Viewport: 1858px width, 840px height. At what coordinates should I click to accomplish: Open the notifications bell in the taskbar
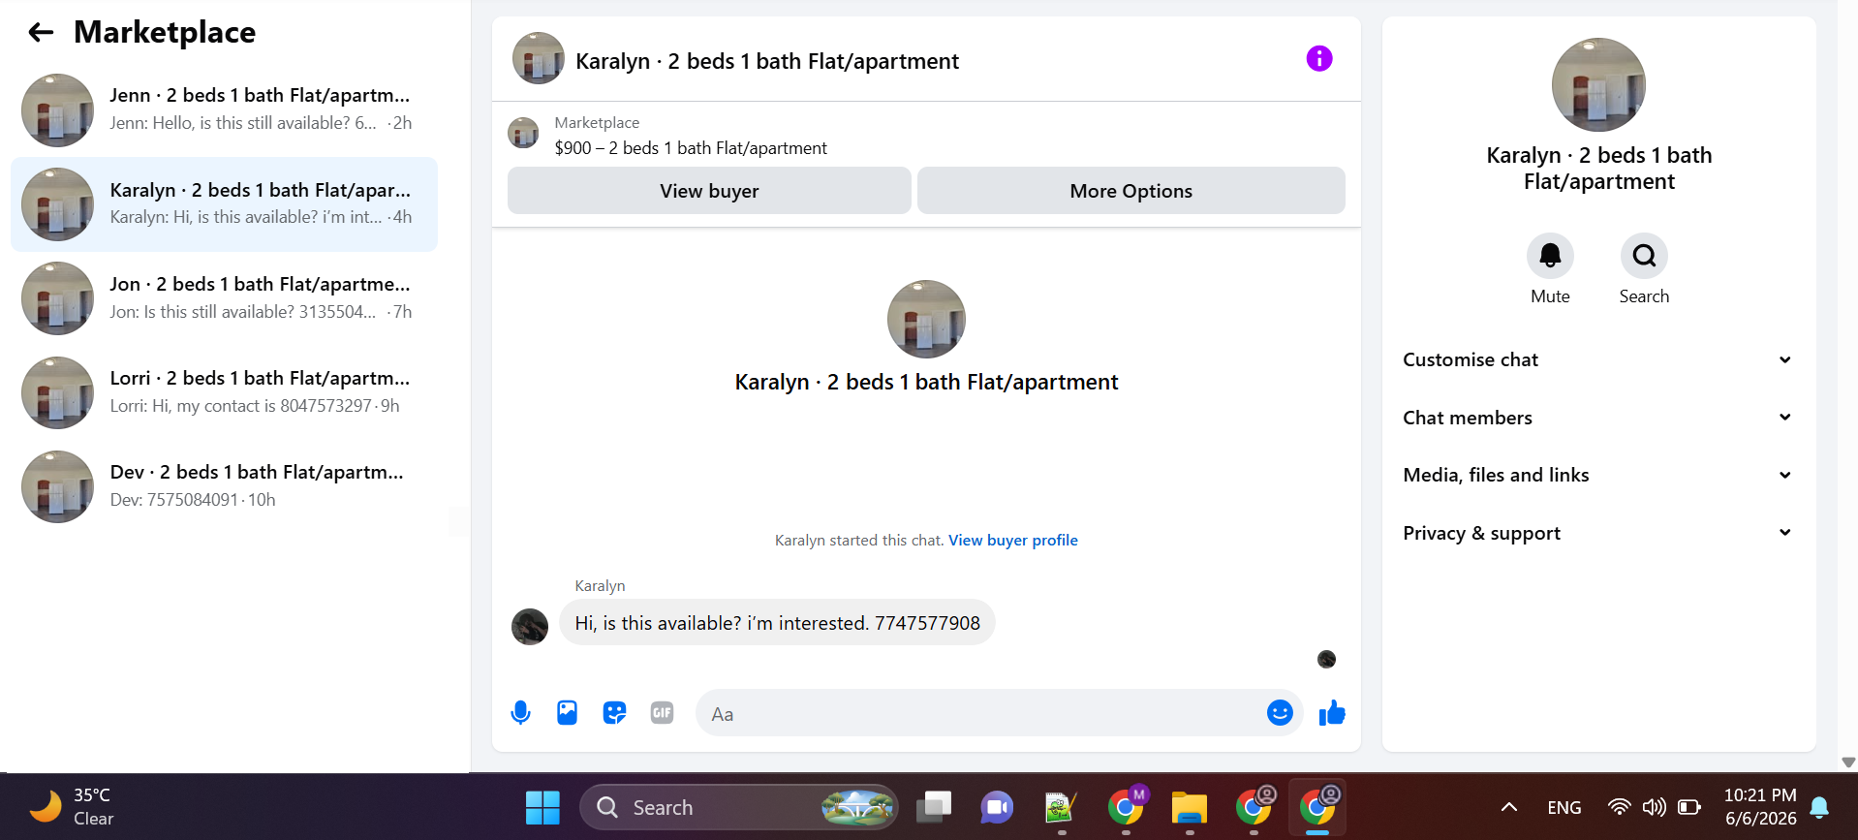pos(1819,807)
